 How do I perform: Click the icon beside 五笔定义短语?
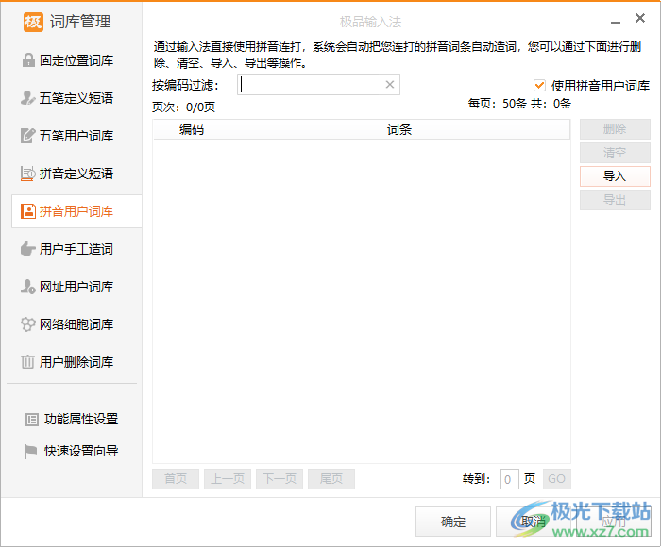coord(27,98)
